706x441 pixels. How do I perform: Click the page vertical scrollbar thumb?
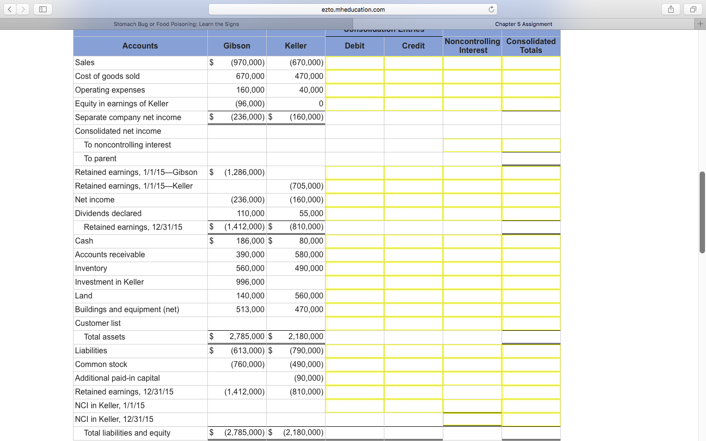pyautogui.click(x=702, y=212)
